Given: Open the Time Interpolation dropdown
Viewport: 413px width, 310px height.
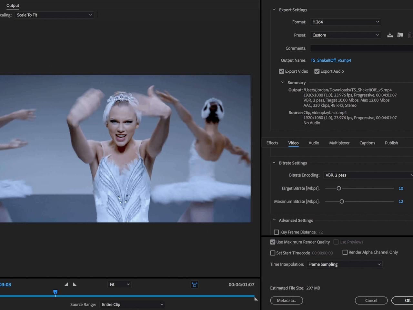Looking at the screenshot, I should coord(344,264).
